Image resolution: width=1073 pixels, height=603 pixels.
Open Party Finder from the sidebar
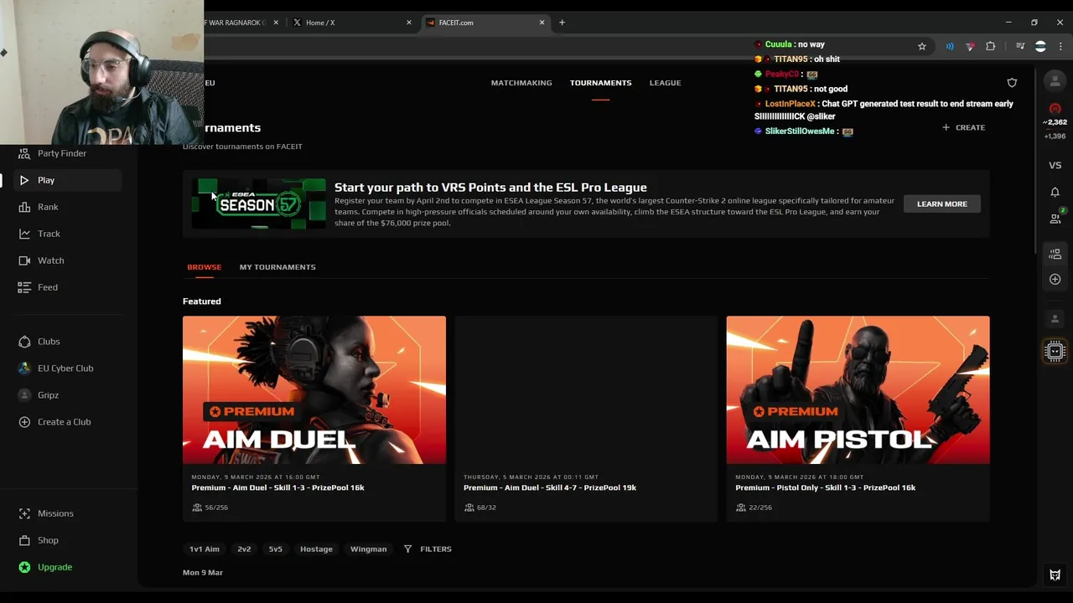(x=62, y=153)
